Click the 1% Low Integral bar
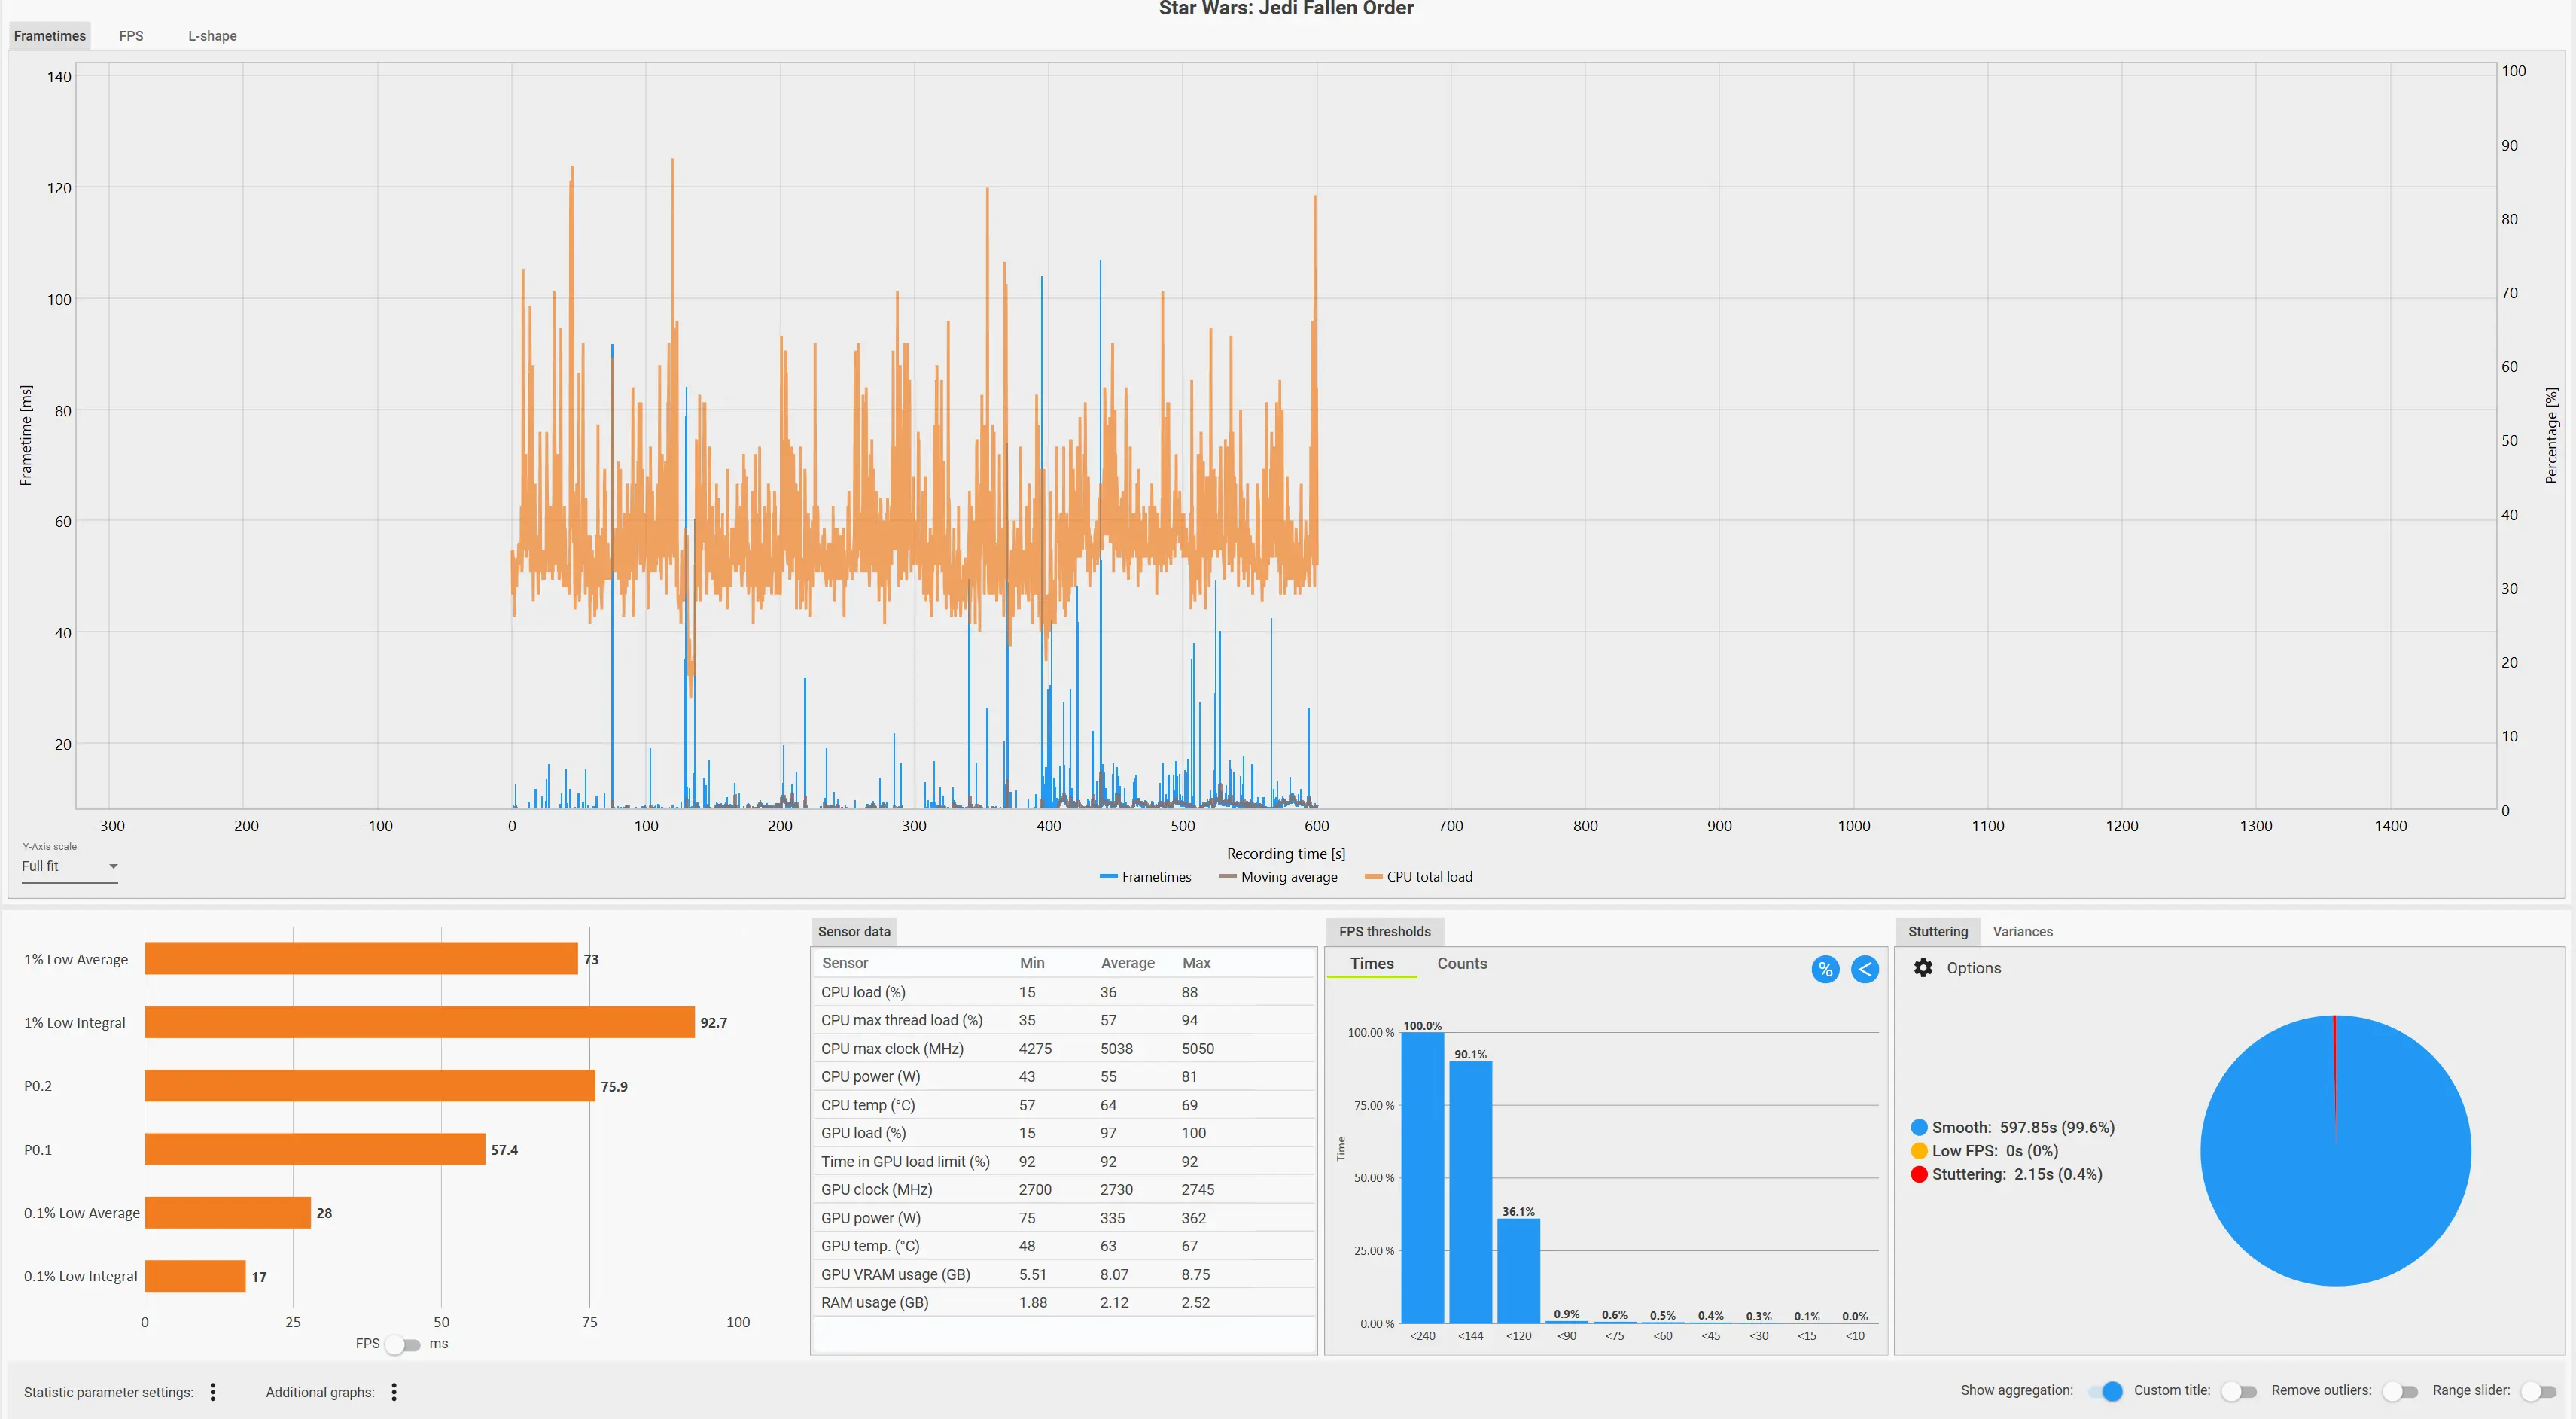 click(x=420, y=1022)
